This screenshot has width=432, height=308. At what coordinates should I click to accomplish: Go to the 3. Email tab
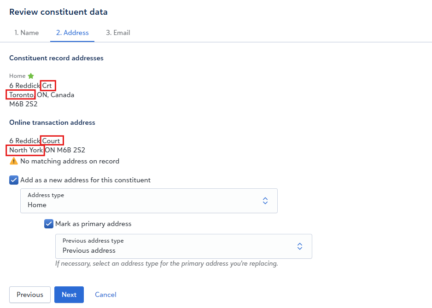[x=118, y=33]
